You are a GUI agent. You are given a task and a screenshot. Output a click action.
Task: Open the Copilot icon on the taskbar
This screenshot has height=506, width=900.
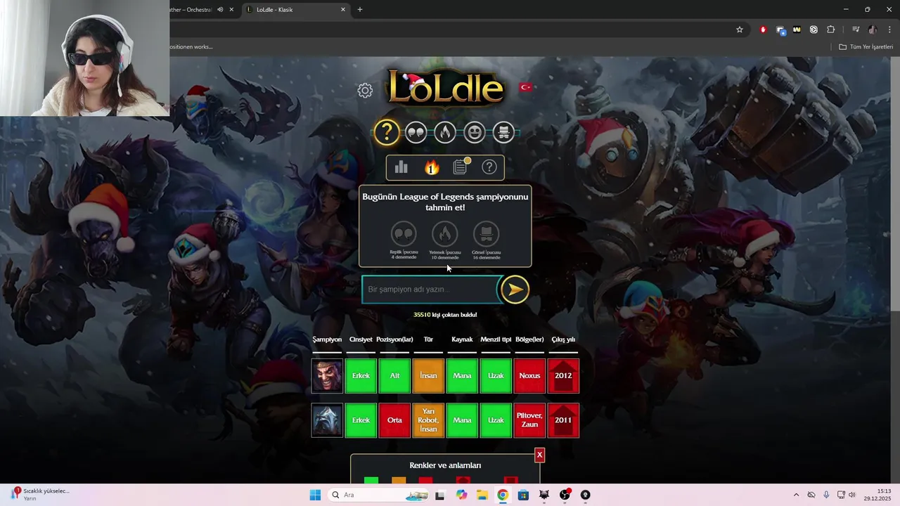pos(461,495)
